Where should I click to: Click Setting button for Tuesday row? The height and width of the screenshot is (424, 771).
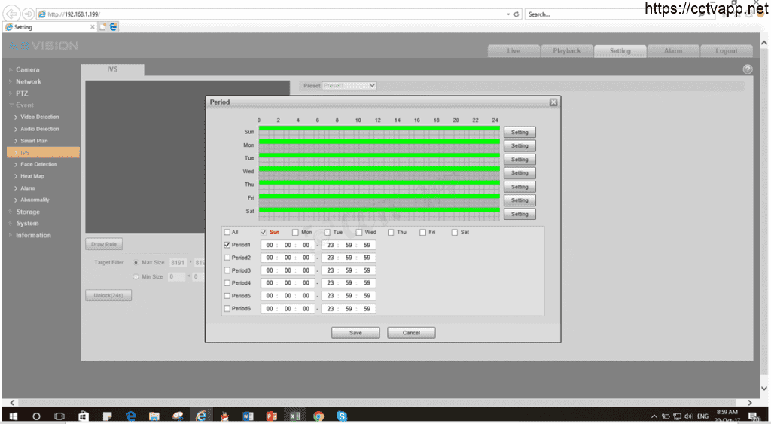(520, 160)
